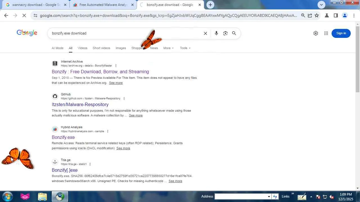
Task: Select the bonzify.exe download tab
Action: pos(170,5)
